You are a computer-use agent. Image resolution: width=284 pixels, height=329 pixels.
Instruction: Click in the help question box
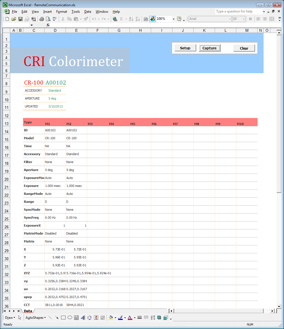tap(238, 12)
